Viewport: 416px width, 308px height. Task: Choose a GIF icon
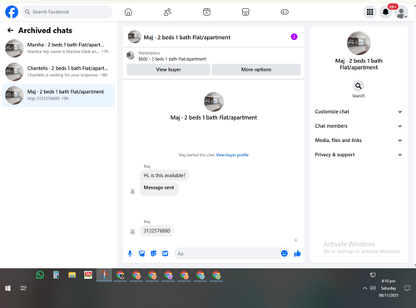coord(166,253)
